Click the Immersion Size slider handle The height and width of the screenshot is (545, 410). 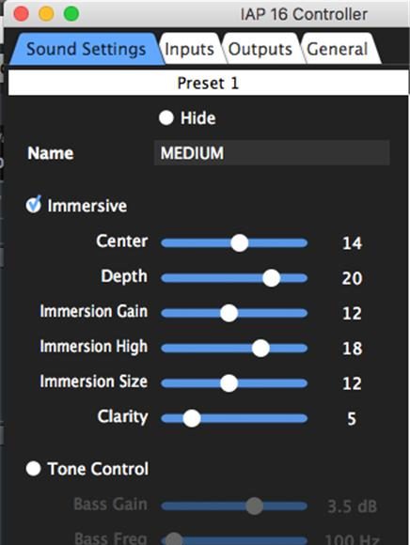tap(229, 383)
